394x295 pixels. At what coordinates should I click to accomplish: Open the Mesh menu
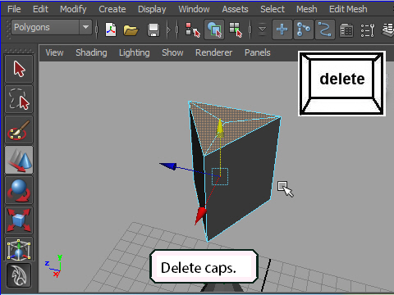click(x=307, y=9)
